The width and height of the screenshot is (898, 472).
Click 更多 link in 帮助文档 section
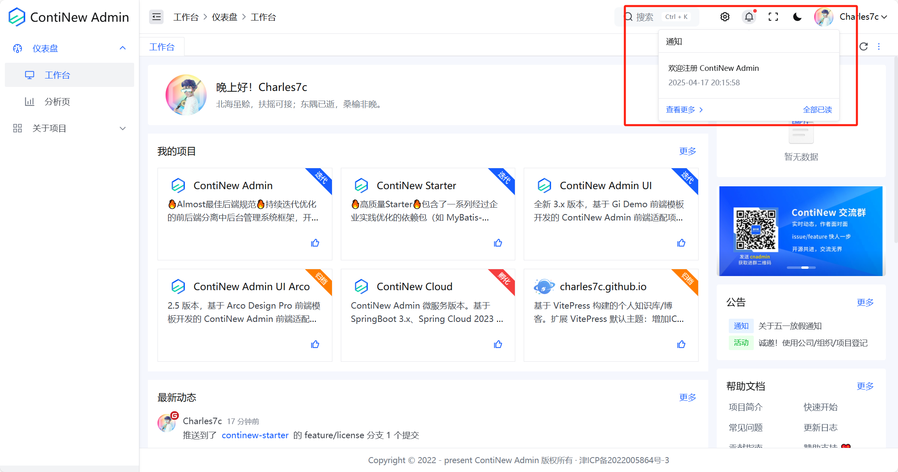click(x=865, y=386)
